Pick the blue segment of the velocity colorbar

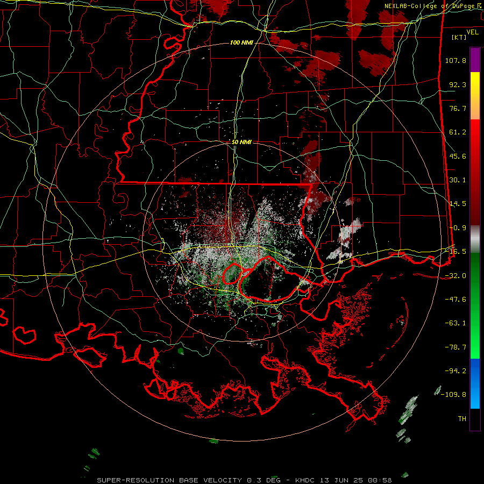(x=475, y=383)
